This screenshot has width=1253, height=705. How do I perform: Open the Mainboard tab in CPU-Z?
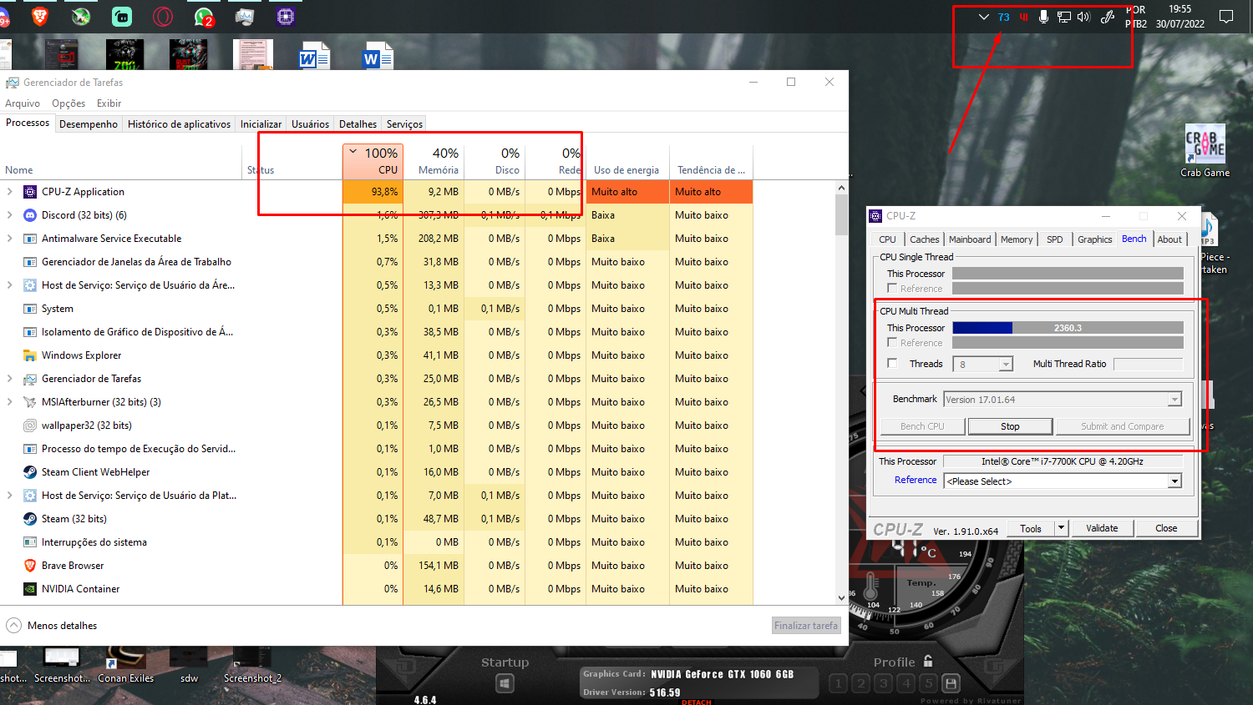pyautogui.click(x=970, y=239)
